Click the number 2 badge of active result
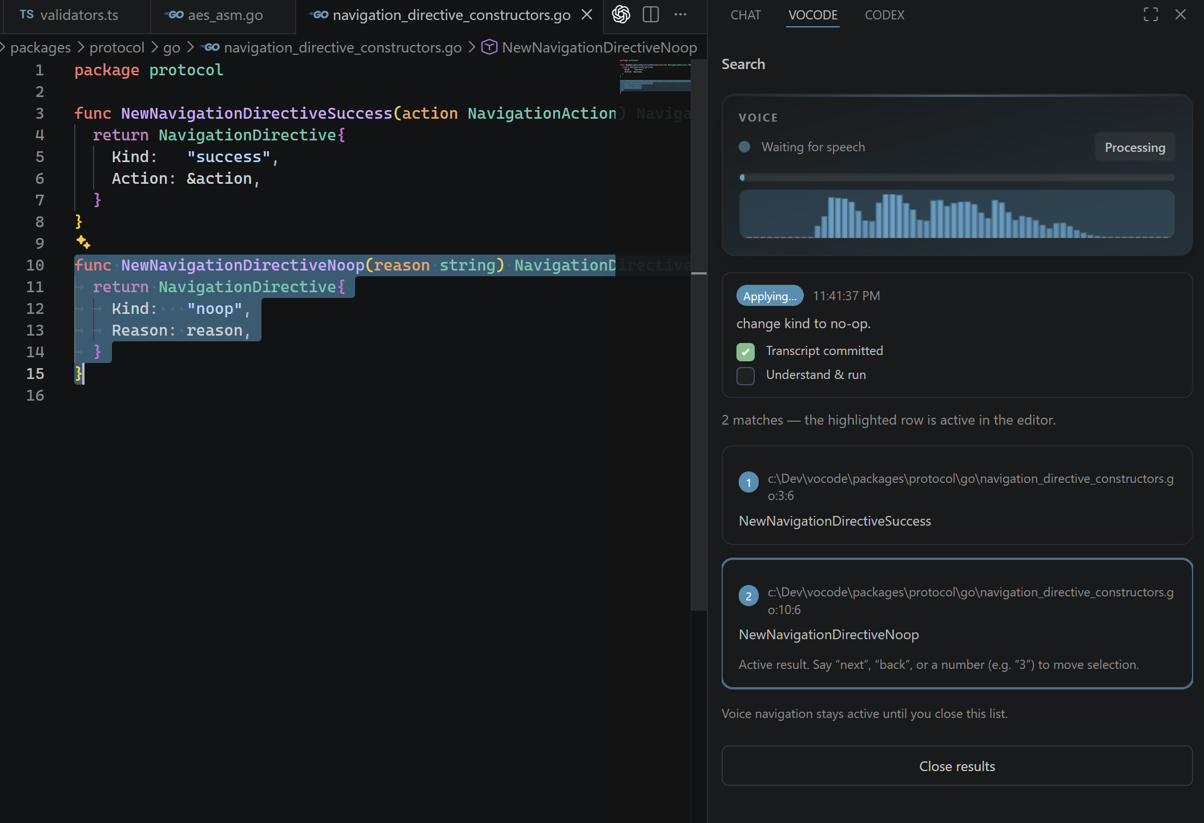This screenshot has height=823, width=1204. (748, 596)
